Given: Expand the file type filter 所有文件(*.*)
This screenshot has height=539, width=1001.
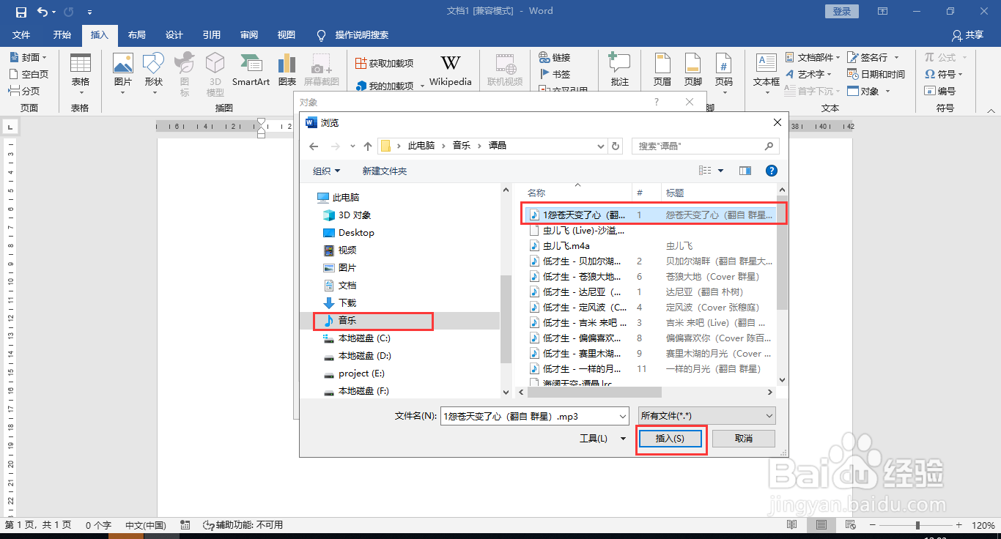Looking at the screenshot, I should pyautogui.click(x=706, y=416).
